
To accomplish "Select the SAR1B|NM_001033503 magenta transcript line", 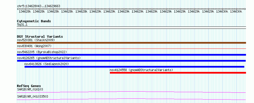I will tap(131, 99).
